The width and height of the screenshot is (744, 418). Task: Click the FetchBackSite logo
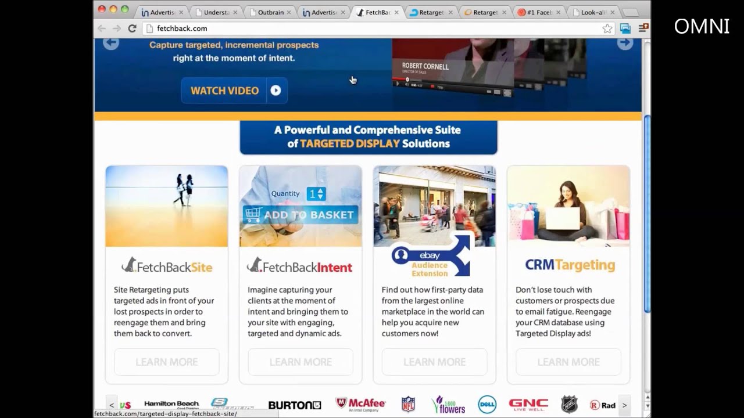(x=167, y=266)
